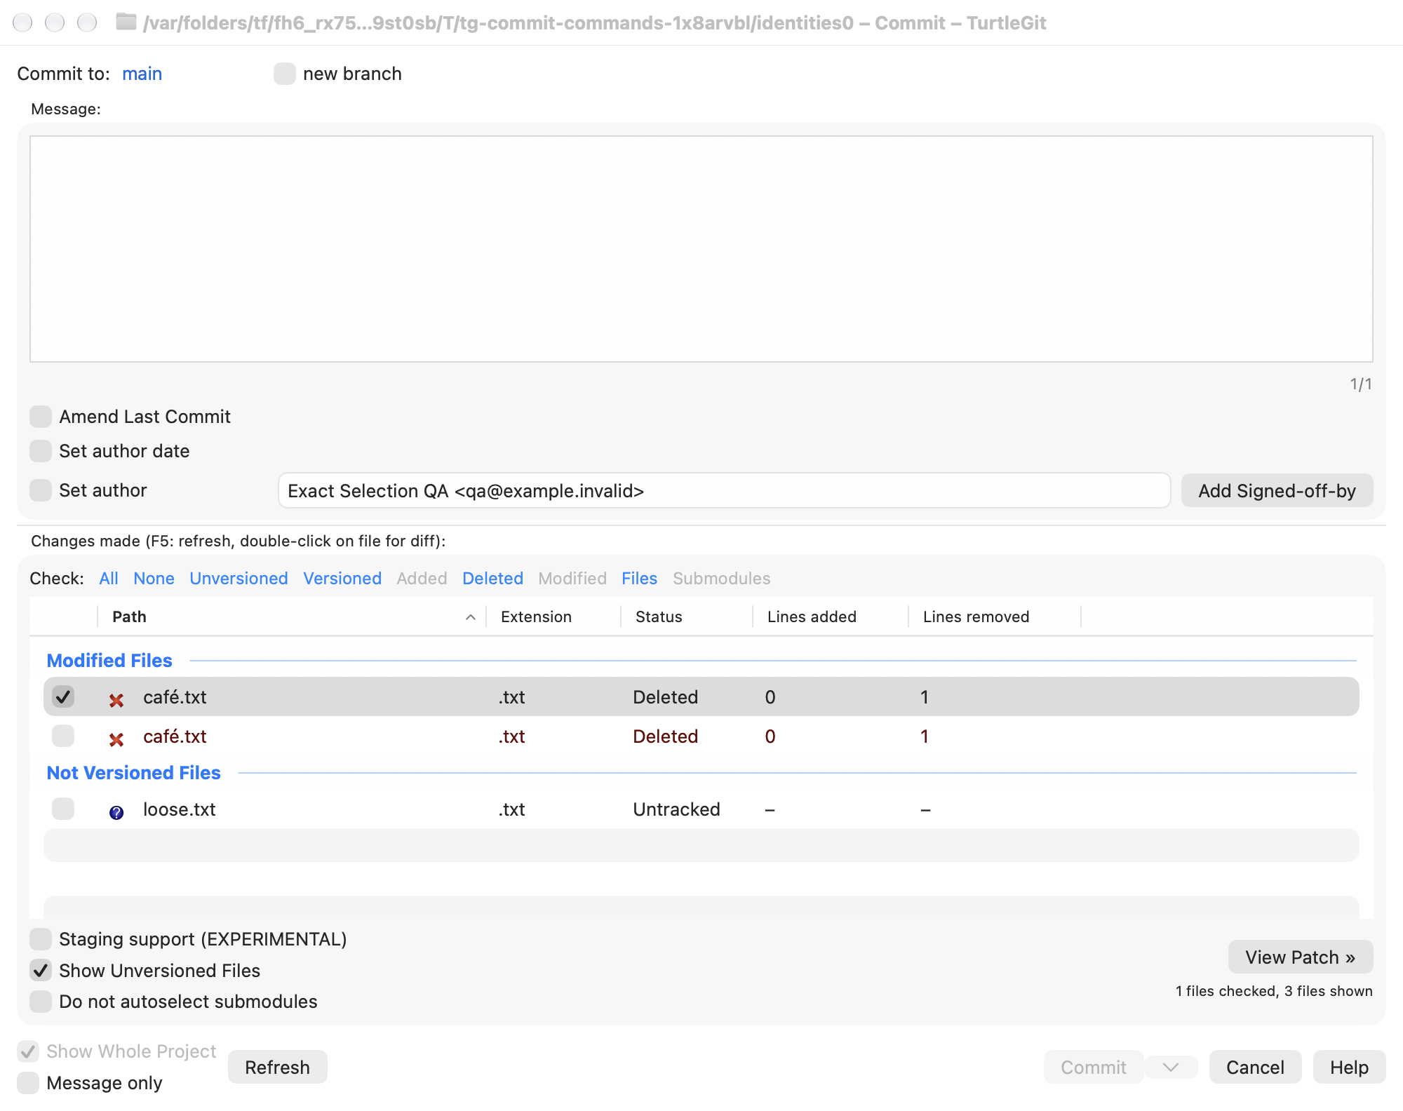Check the loose.txt file checkbox
1403x1111 pixels.
pyautogui.click(x=63, y=809)
